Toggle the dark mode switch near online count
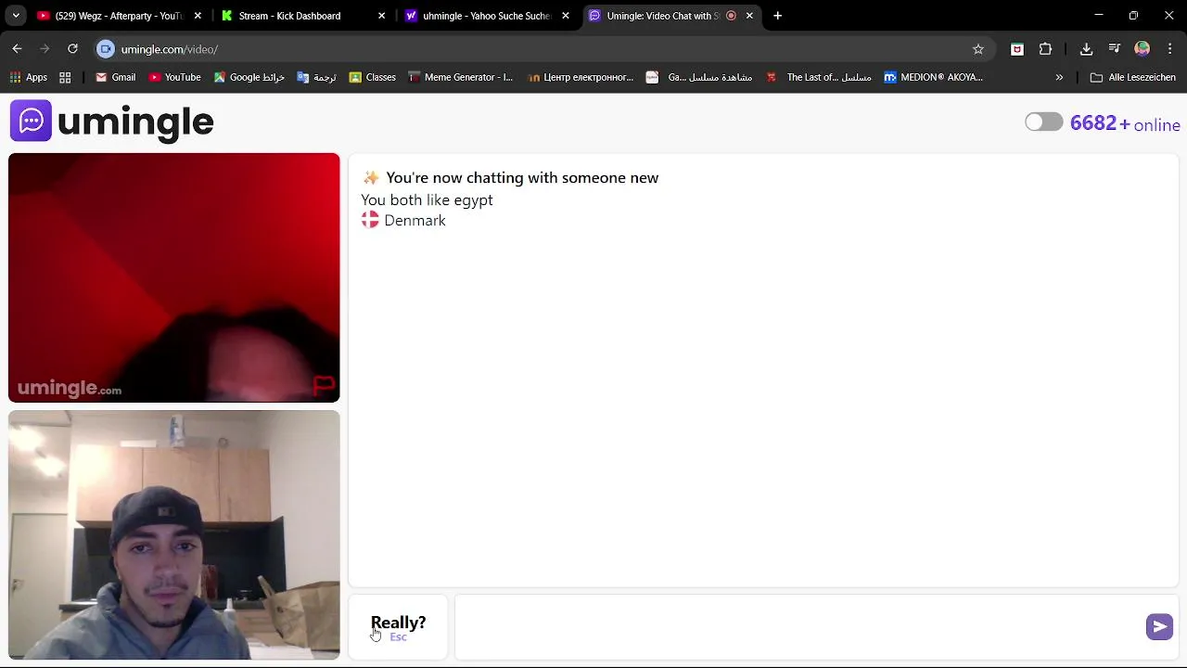Screen dimensions: 1187x668 click(1043, 122)
